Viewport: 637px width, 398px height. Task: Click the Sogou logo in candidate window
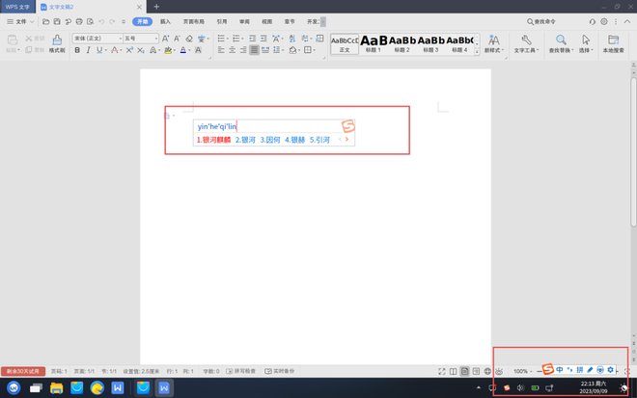tap(348, 126)
